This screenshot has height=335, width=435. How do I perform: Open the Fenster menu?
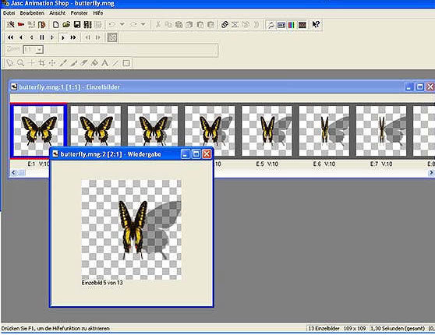(79, 13)
